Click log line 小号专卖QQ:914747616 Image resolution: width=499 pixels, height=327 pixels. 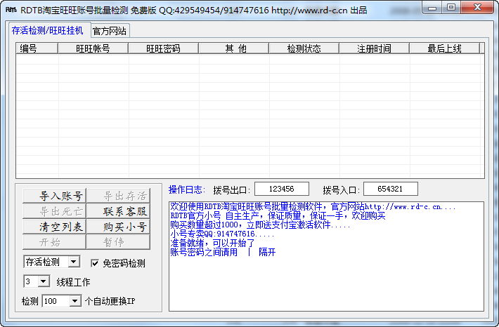coord(222,234)
